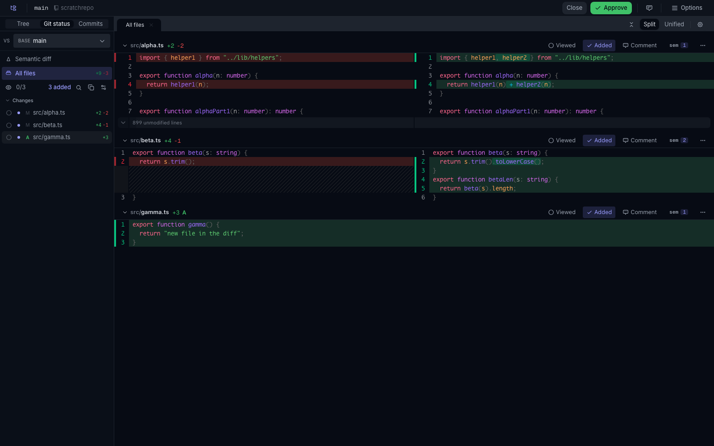Open the scratchrepo repository label
The height and width of the screenshot is (446, 714).
coord(74,8)
